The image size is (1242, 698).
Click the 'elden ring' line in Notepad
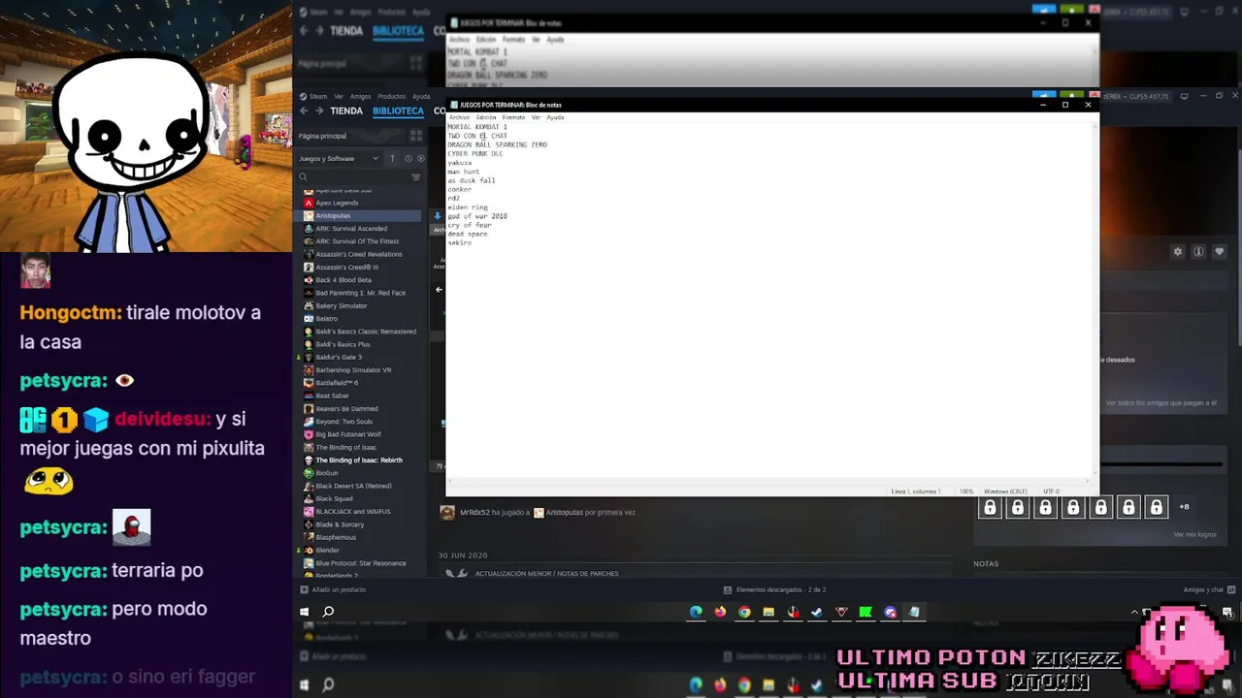pyautogui.click(x=468, y=207)
